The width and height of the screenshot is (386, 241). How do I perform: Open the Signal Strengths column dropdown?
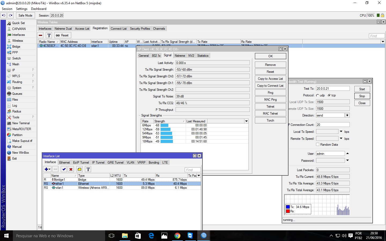coord(246,121)
